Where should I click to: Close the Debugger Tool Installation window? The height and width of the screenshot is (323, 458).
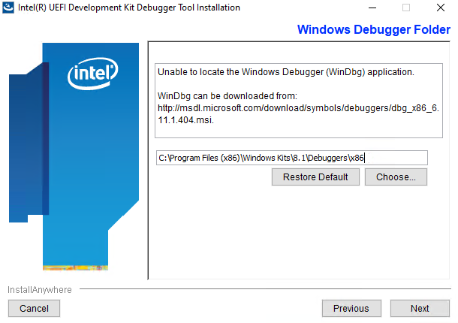click(x=441, y=8)
